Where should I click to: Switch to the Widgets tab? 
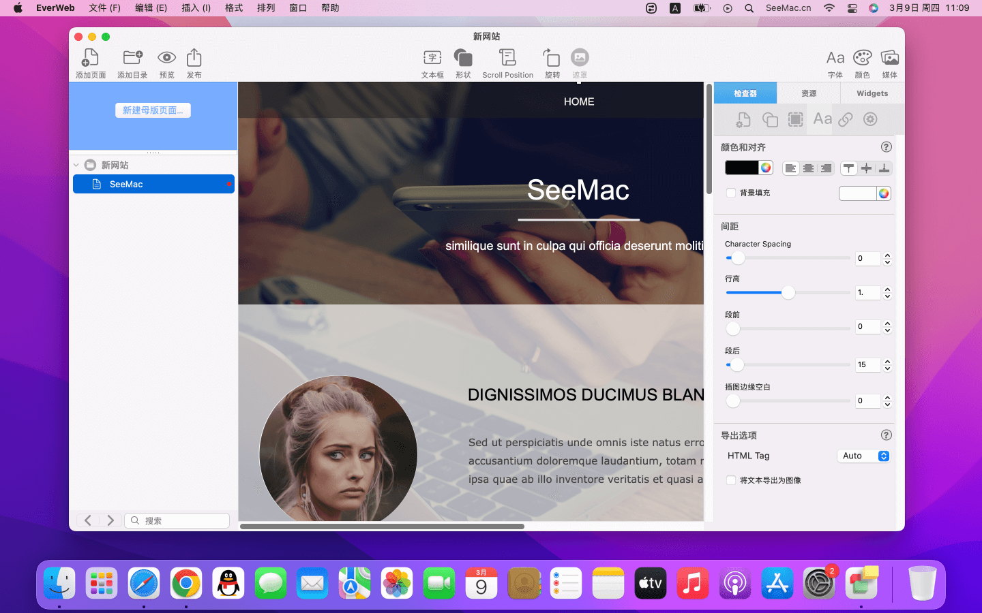coord(872,93)
